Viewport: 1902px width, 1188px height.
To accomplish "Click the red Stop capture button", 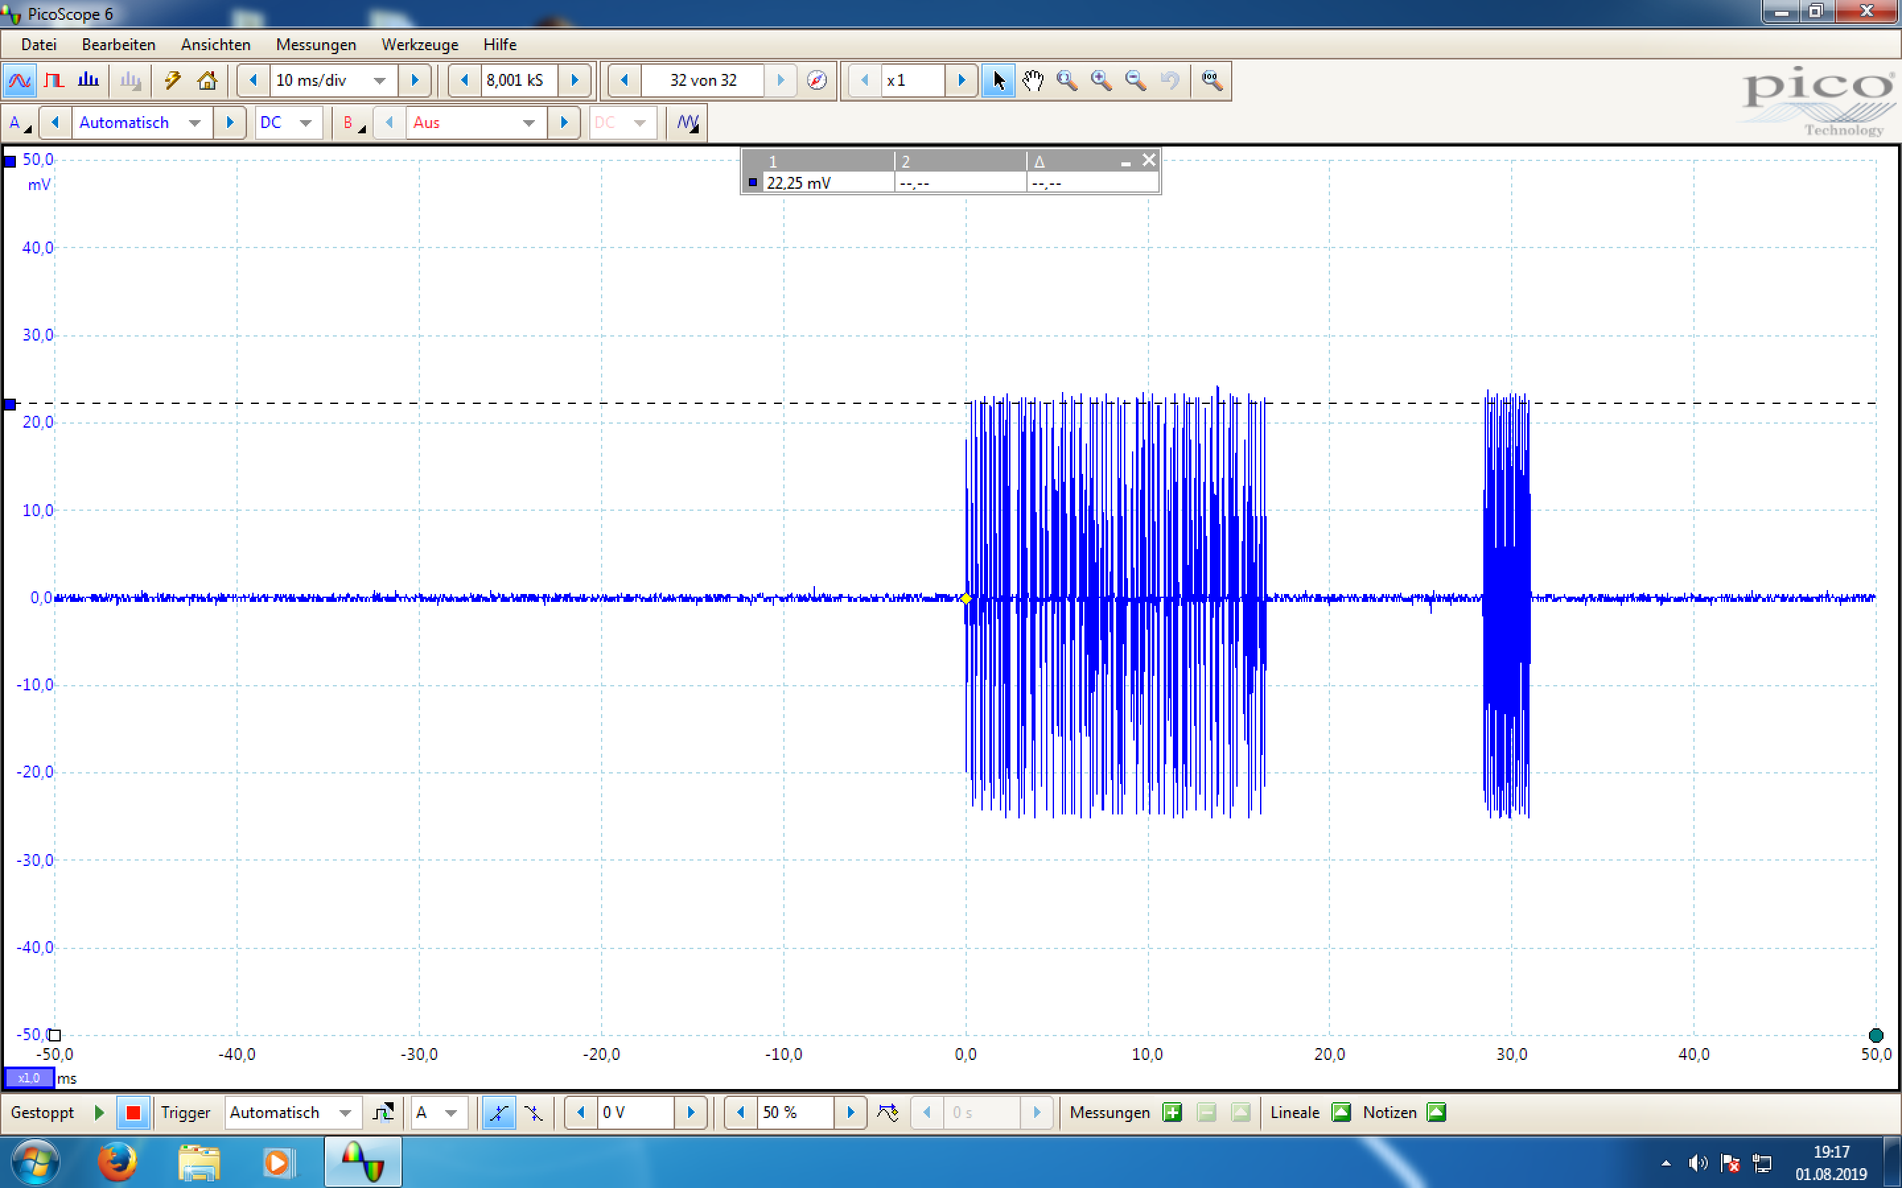I will coord(133,1113).
